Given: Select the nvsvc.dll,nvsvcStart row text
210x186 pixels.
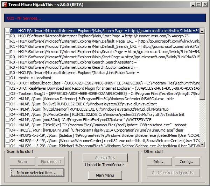Looking at the screenshot, I should pyautogui.click(x=83, y=104).
